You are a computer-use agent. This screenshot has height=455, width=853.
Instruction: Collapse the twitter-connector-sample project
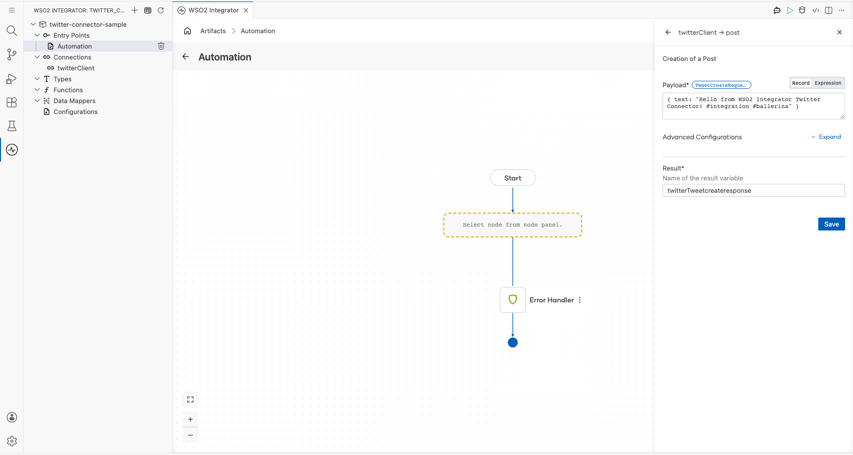33,24
